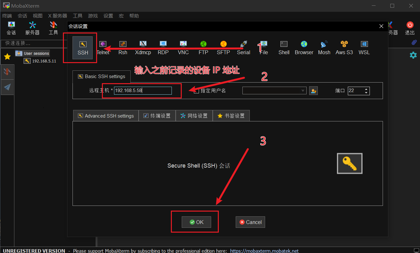Choose the Rsh session type
420x253 pixels.
pos(123,48)
